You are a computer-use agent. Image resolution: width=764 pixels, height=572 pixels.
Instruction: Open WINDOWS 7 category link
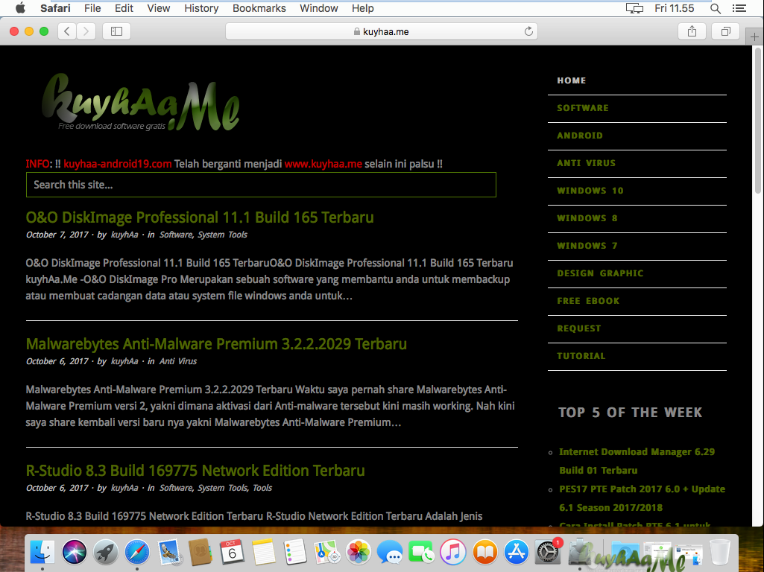click(x=587, y=246)
